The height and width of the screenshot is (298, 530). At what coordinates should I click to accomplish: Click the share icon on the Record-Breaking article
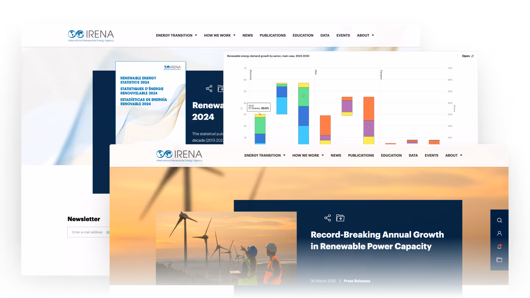328,218
